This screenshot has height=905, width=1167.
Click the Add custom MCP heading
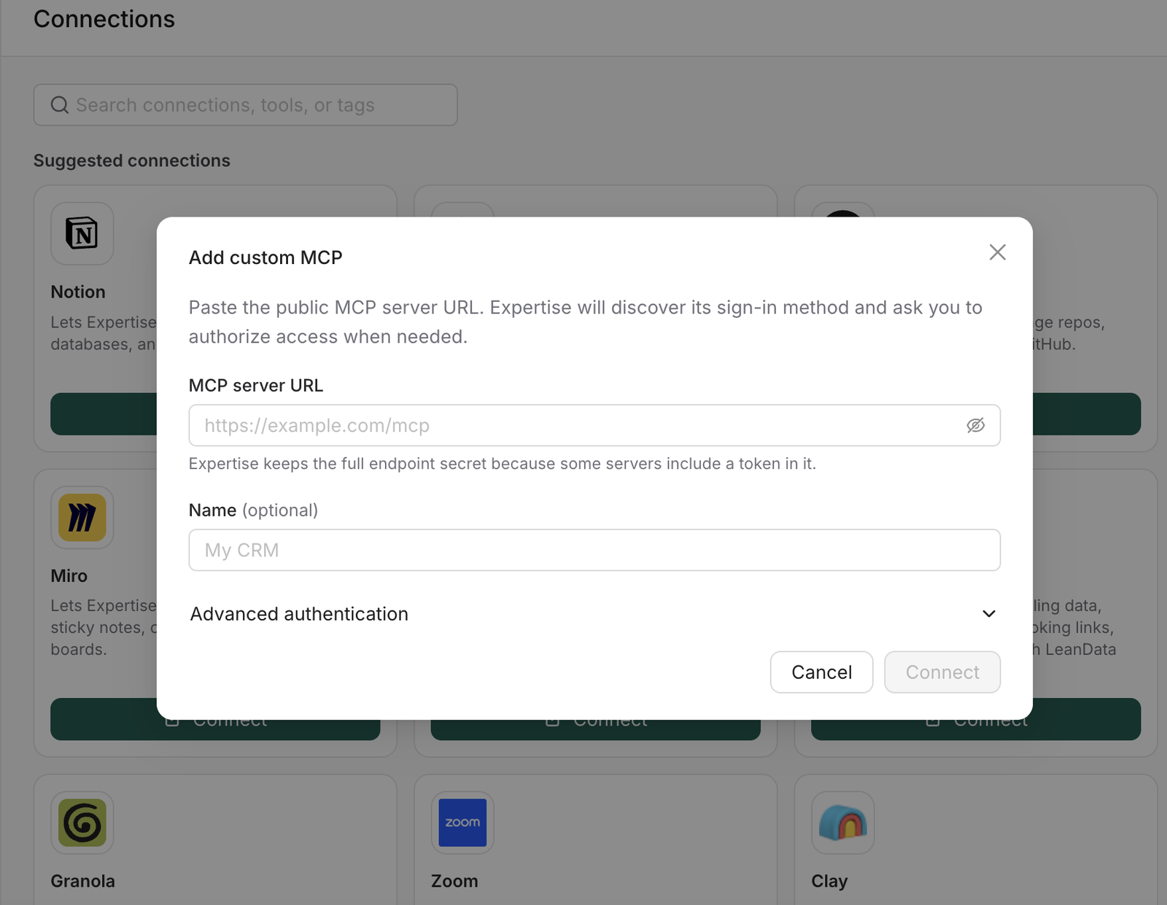(x=265, y=257)
